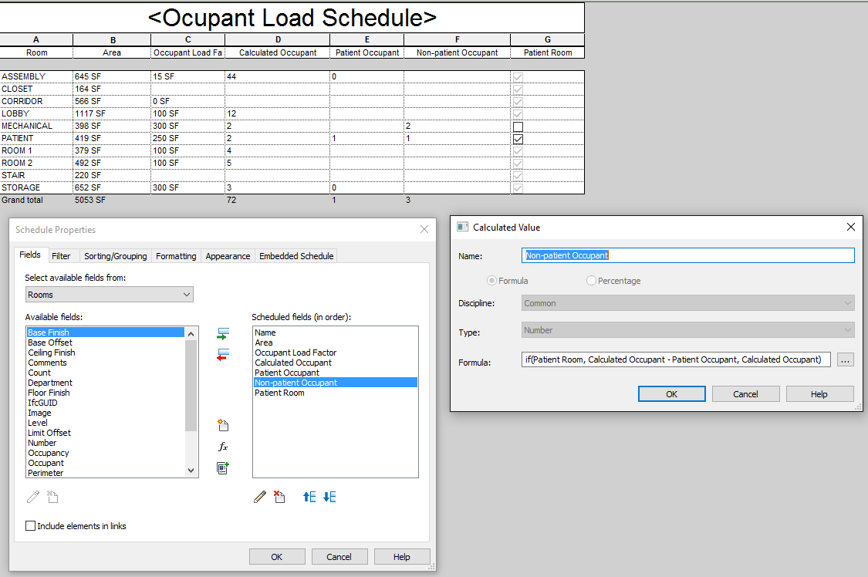This screenshot has height=577, width=868.
Task: Open the Type Number dropdown
Action: [688, 329]
